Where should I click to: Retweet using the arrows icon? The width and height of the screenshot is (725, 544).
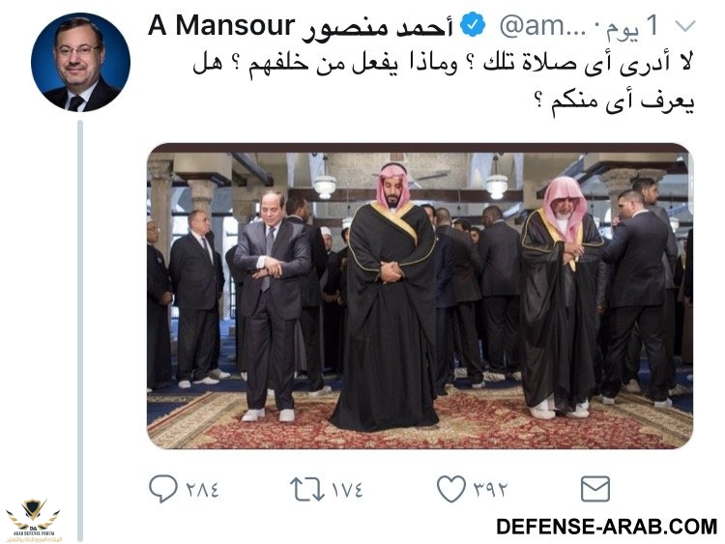click(x=307, y=489)
